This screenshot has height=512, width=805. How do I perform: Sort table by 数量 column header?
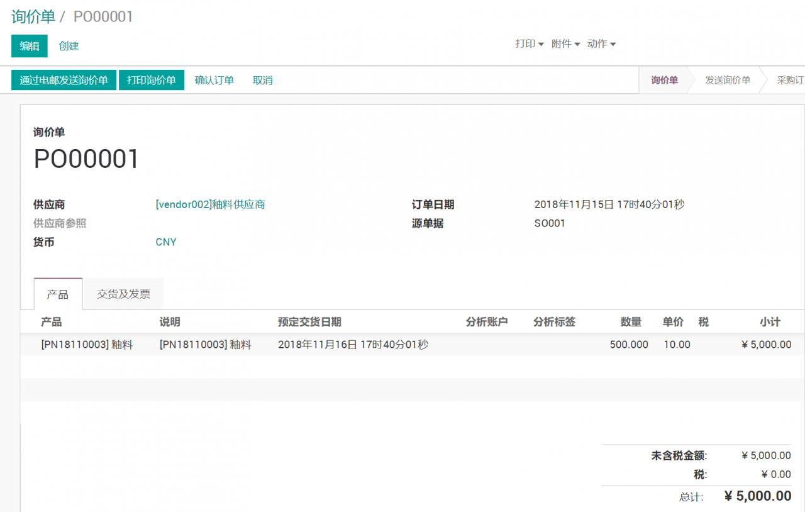point(631,322)
